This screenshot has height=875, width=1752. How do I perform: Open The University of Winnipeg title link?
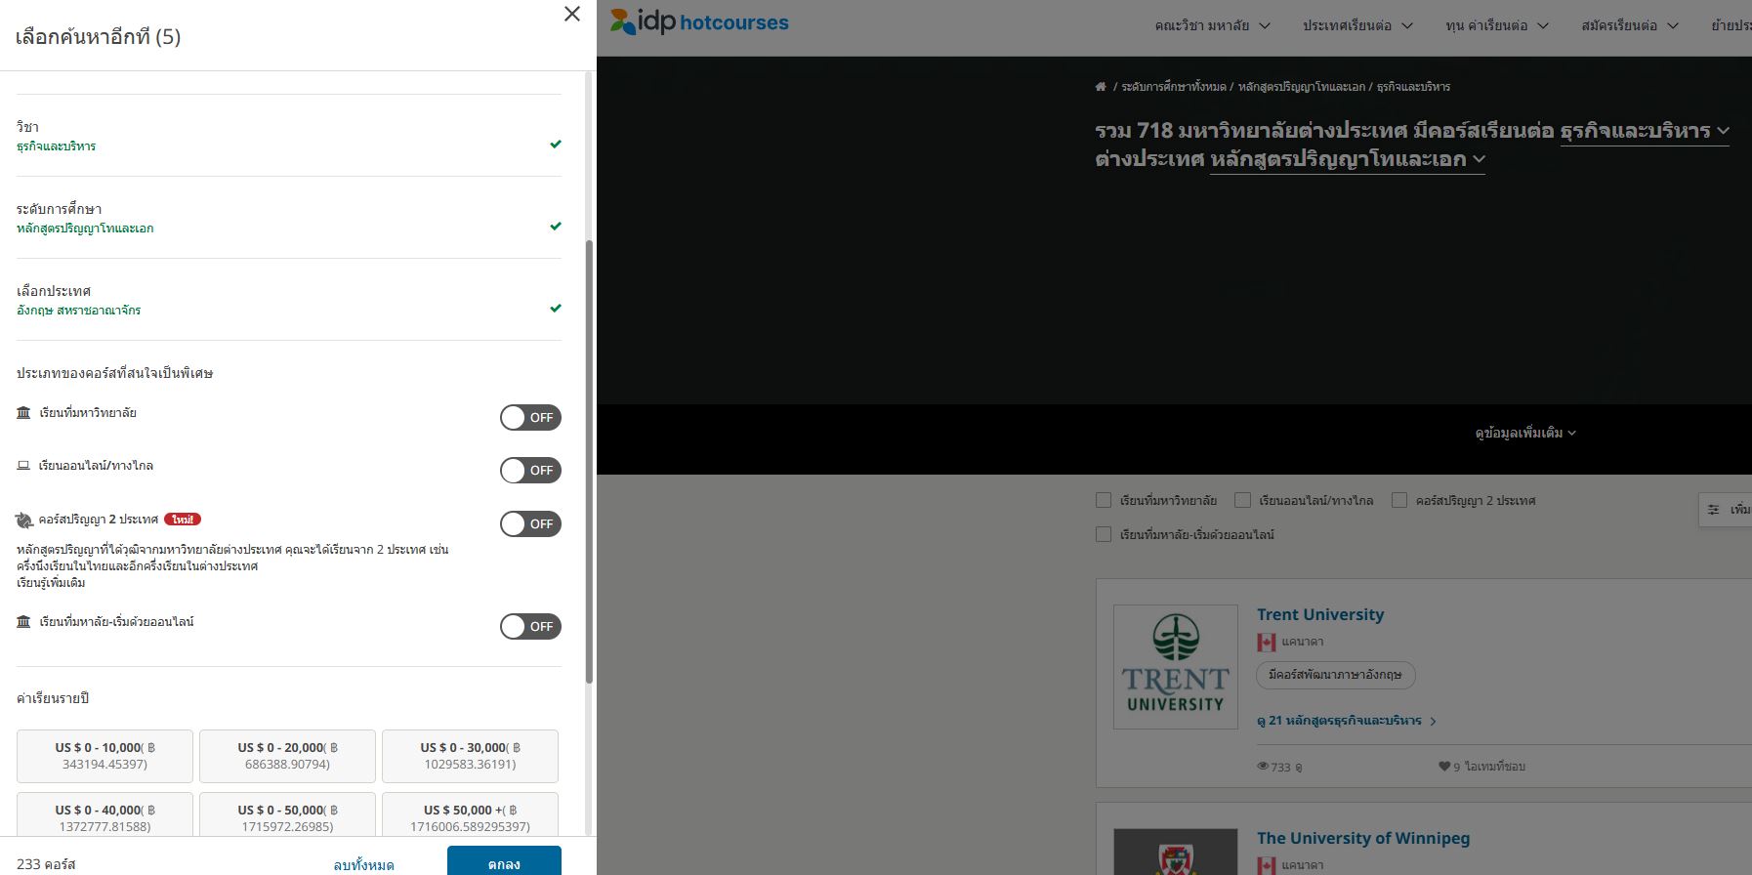point(1363,838)
